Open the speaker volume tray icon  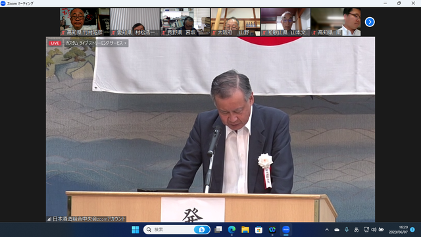pos(374,230)
